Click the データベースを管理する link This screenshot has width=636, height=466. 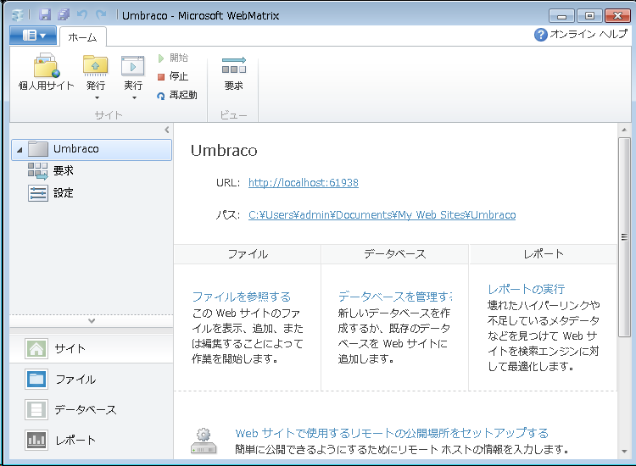pos(395,297)
